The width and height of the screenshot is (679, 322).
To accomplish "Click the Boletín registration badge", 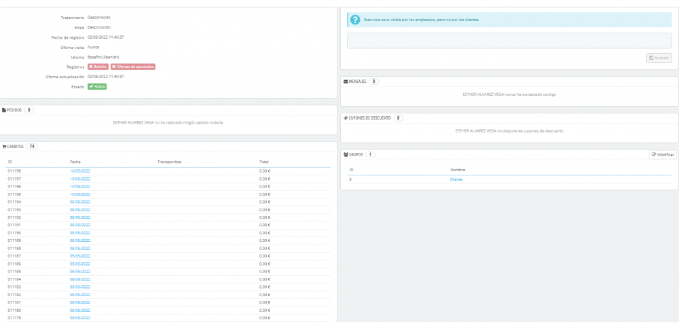I will coord(98,67).
